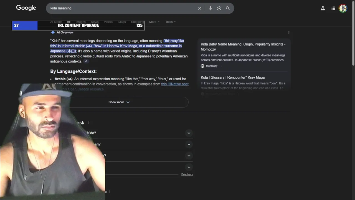
Task: Click the streamer webcam overlay
Action: click(52, 141)
